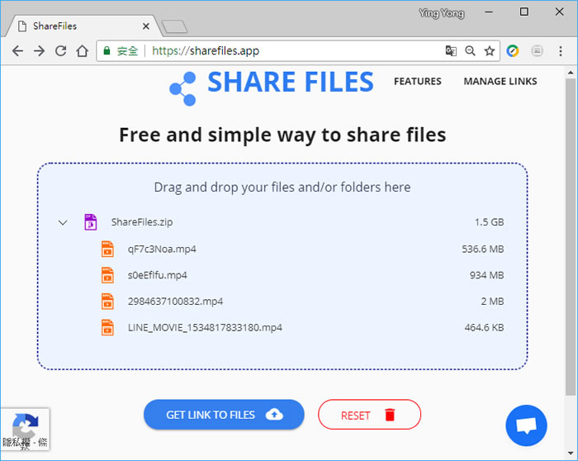This screenshot has width=578, height=461.
Task: Click GET LINK TO FILES button
Action: click(224, 415)
